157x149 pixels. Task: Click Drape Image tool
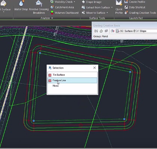[x=92, y=2]
